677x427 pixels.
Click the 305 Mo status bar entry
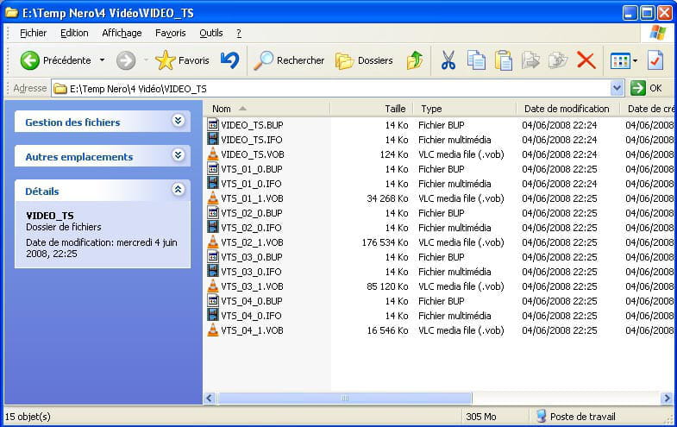[x=481, y=417]
